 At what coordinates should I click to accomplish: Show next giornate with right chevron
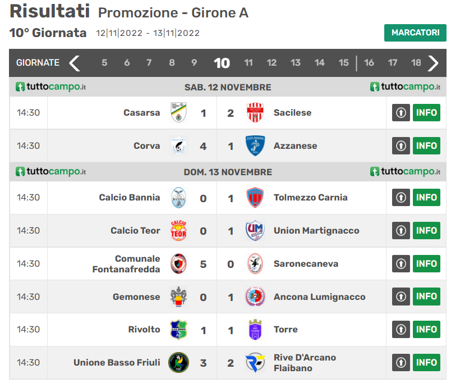[x=433, y=63]
